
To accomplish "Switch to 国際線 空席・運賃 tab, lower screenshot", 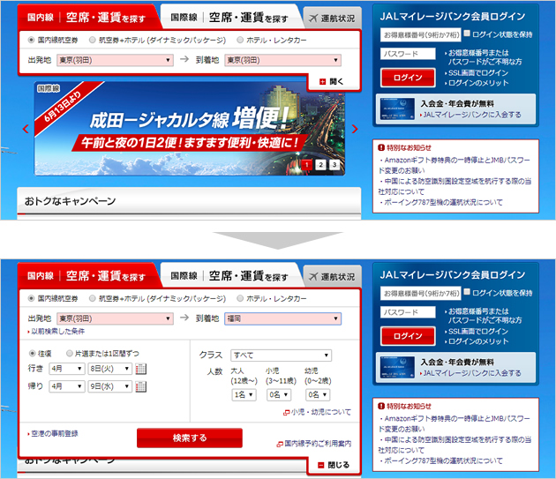I will click(229, 275).
